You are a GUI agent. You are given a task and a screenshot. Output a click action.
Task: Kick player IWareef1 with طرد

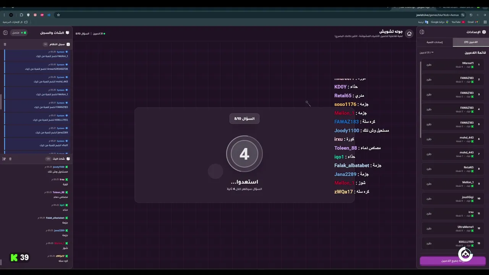(429, 65)
